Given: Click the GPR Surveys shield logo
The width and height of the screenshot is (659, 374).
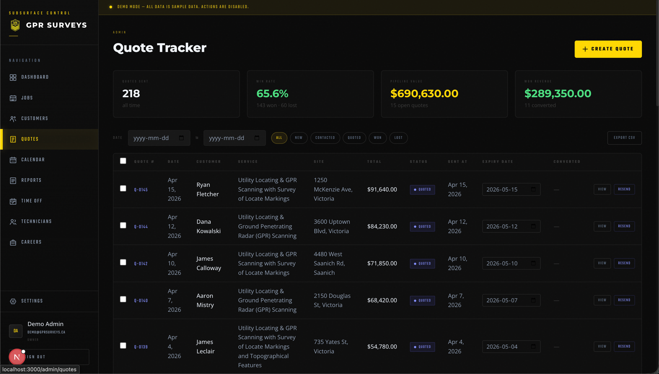Looking at the screenshot, I should point(15,25).
